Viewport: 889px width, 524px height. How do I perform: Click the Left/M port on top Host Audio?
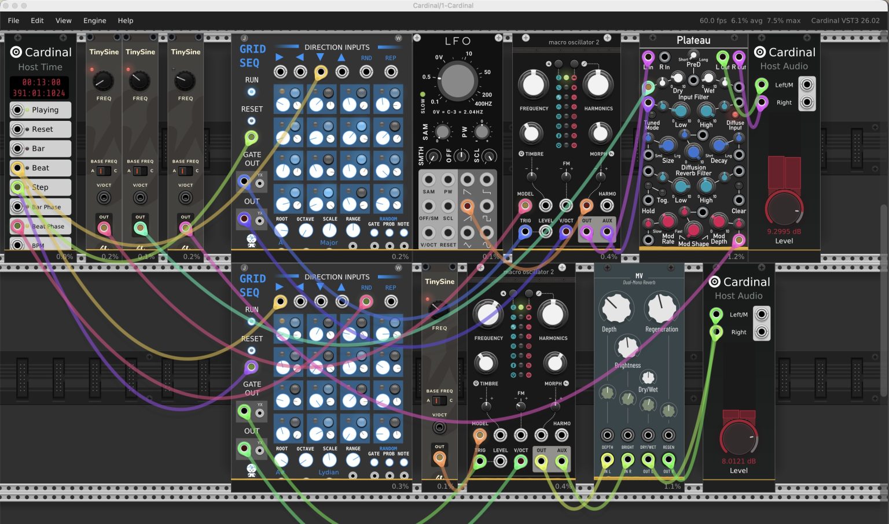(x=762, y=85)
